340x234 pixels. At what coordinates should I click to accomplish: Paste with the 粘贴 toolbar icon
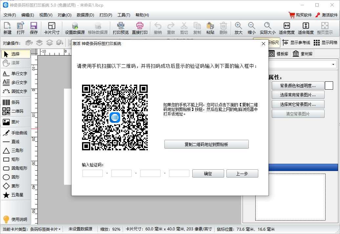coord(210,28)
